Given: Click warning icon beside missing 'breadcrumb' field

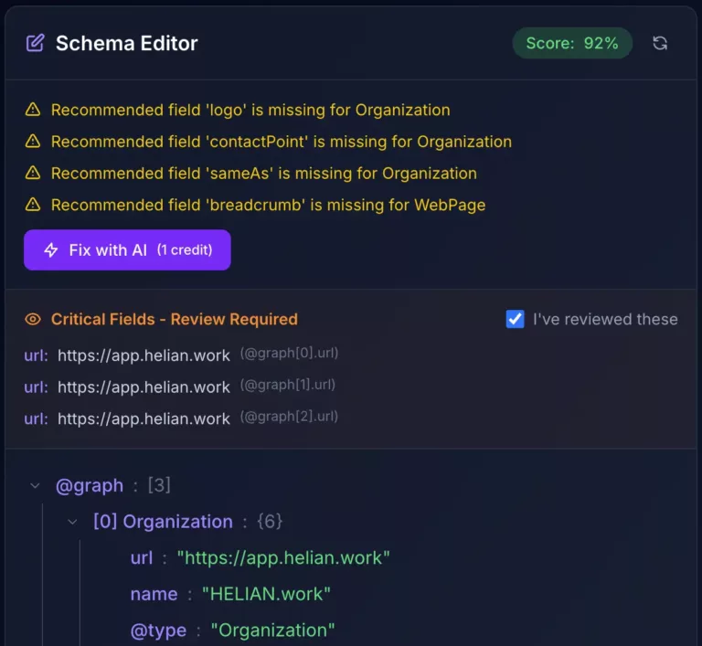Looking at the screenshot, I should point(33,205).
